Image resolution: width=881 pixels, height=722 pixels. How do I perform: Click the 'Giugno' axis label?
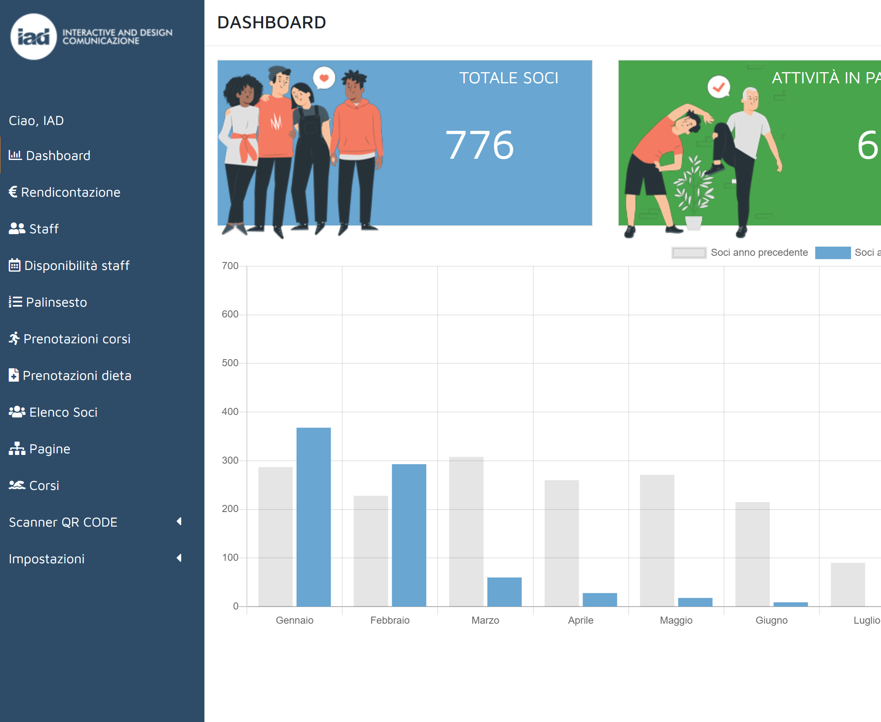pos(771,620)
